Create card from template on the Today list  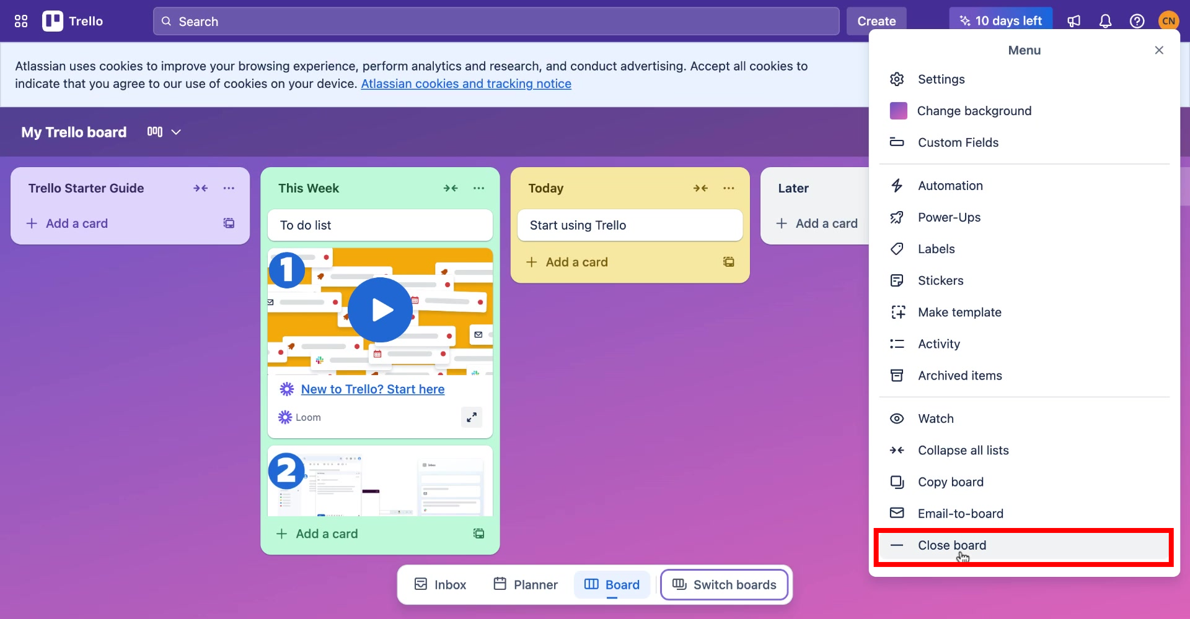729,262
